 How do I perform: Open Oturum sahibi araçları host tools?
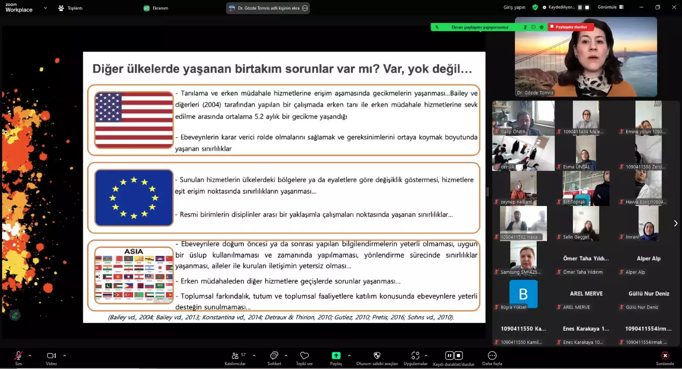tap(377, 358)
